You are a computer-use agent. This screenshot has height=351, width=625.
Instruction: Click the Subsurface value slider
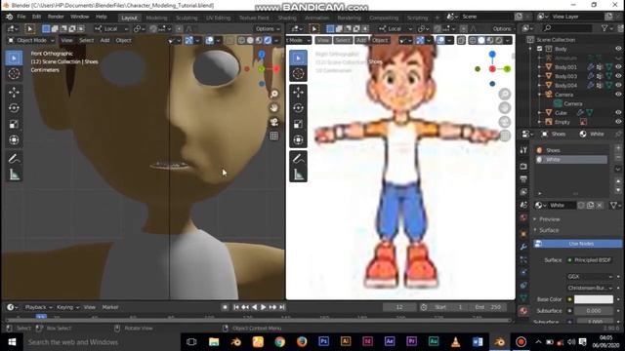pos(594,311)
